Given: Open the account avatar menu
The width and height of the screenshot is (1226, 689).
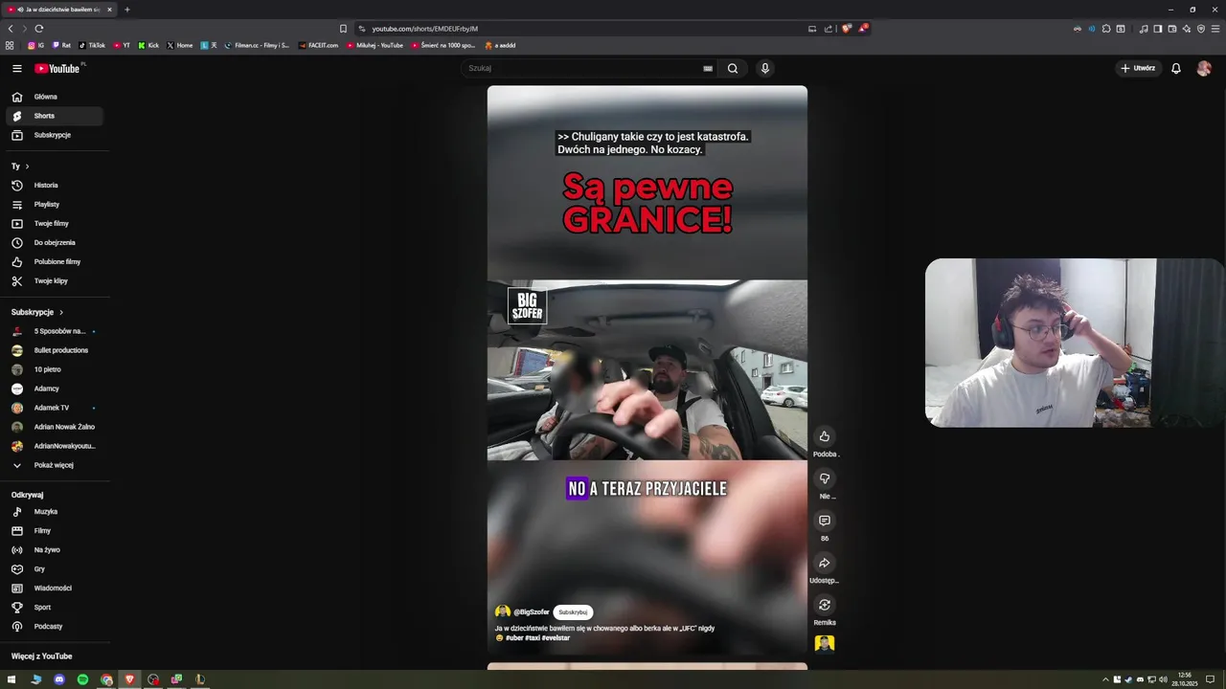Looking at the screenshot, I should [1204, 68].
